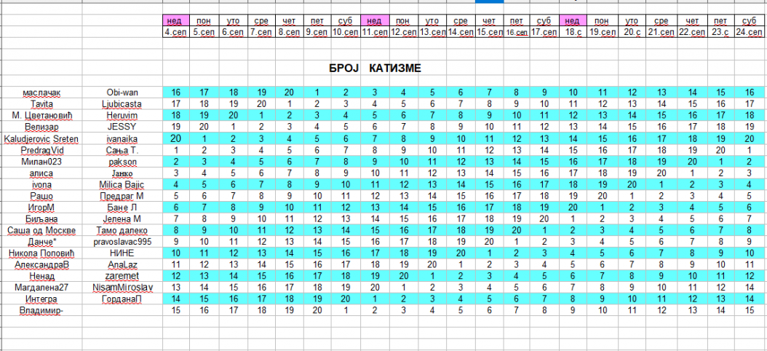Select the pravoslavac995 cell

point(122,242)
